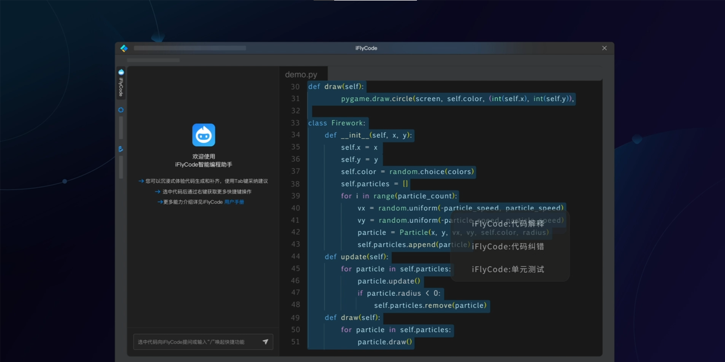Image resolution: width=725 pixels, height=362 pixels.
Task: Click line number 51 in gutter
Action: (295, 342)
